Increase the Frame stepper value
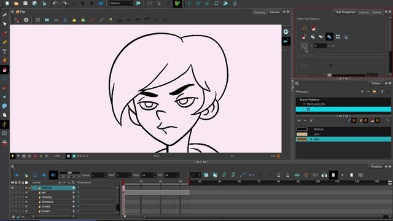 (105, 174)
